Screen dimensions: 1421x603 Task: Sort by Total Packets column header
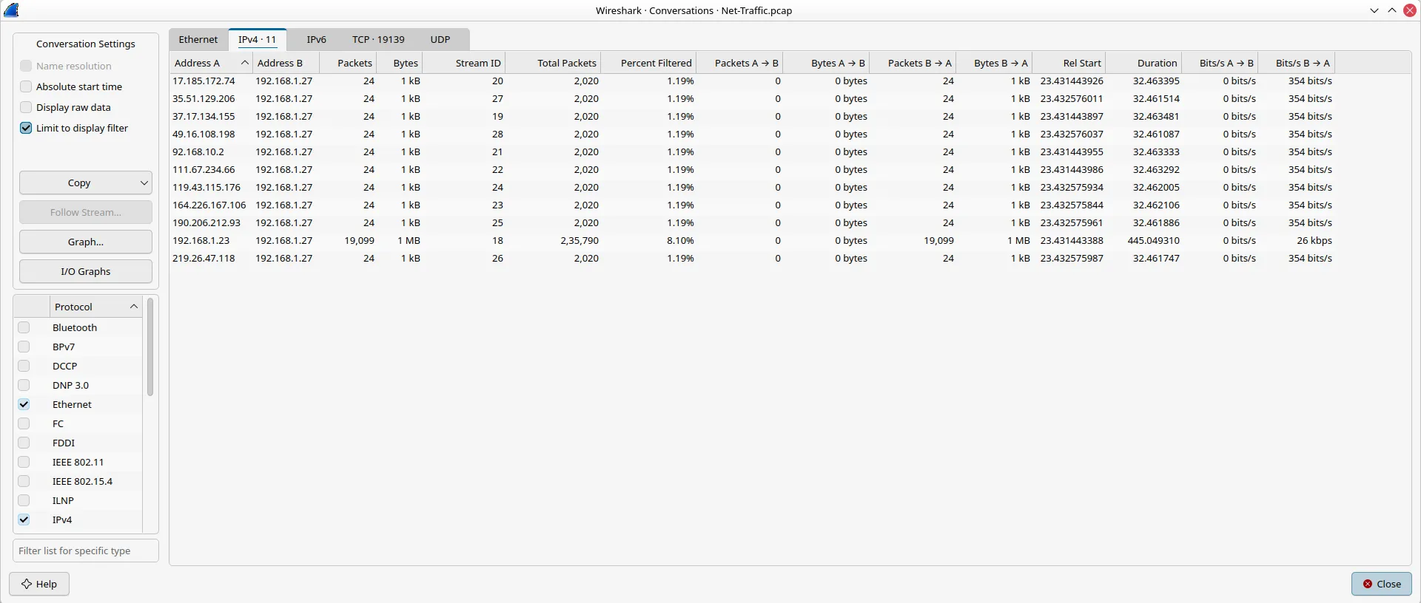coord(553,63)
